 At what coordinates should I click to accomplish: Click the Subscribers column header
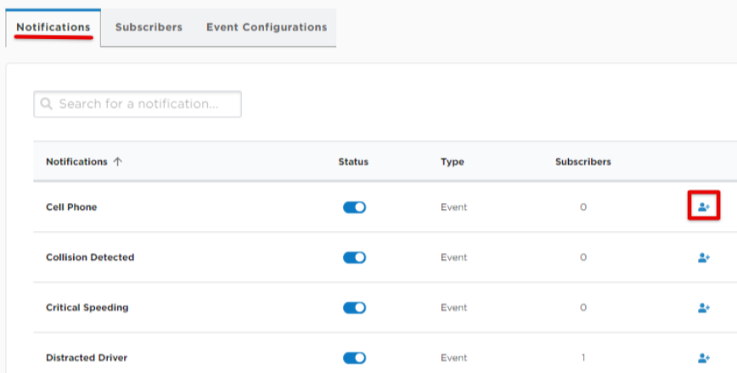coord(582,161)
